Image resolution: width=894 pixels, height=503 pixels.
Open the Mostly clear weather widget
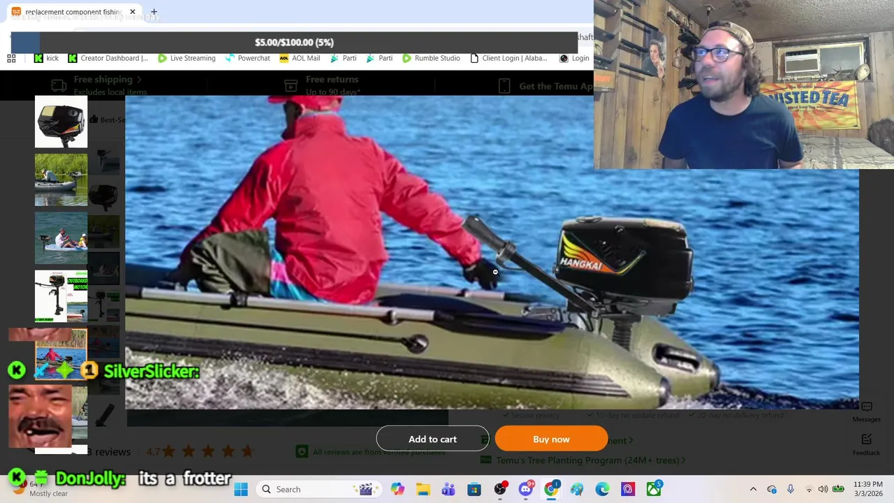[x=38, y=489]
